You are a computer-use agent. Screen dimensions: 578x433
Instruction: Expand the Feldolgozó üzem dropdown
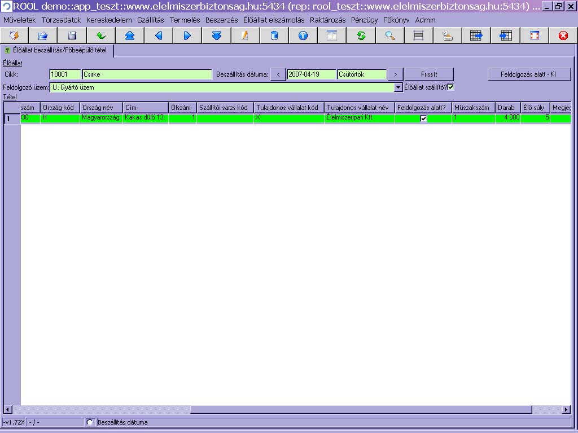[x=398, y=87]
